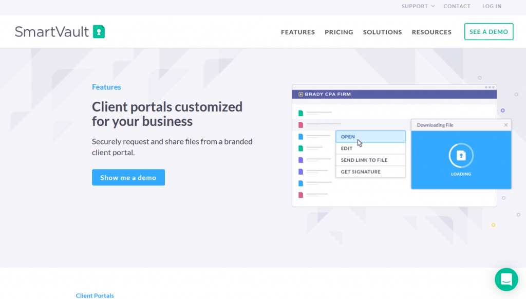Click the pink color marker on a file row
This screenshot has height=299, width=526.
pos(299,124)
